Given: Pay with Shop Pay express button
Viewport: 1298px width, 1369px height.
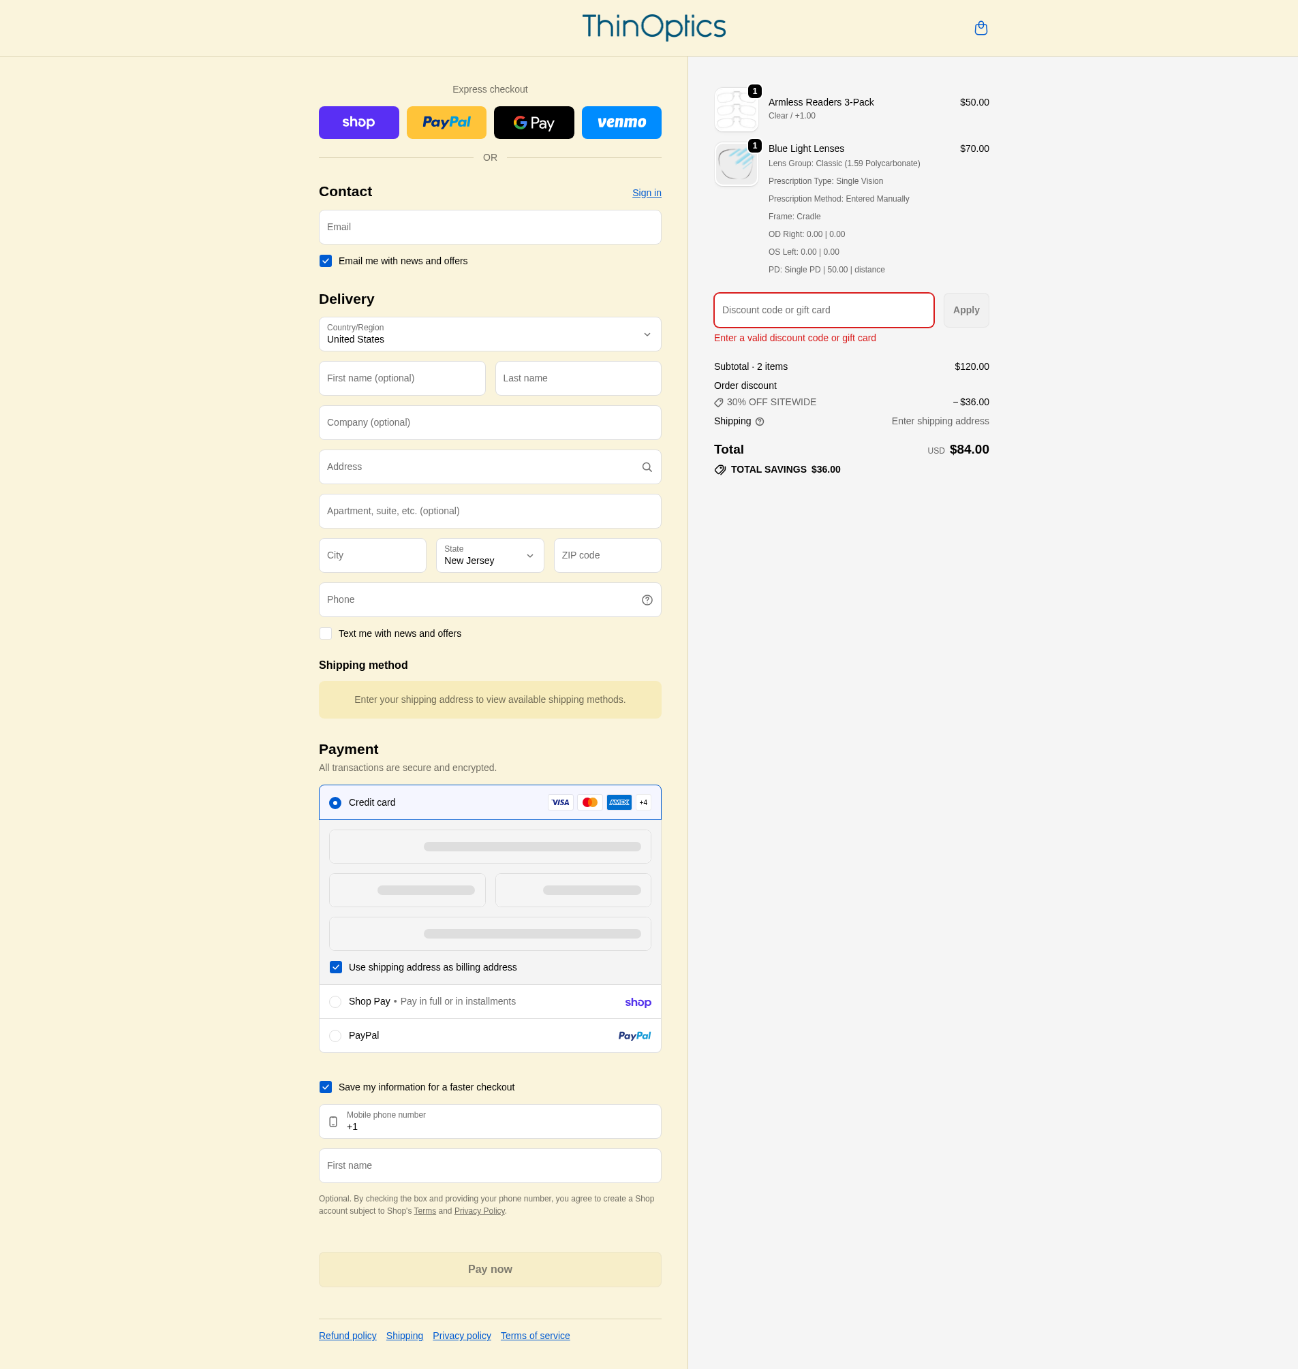Looking at the screenshot, I should click(x=358, y=123).
